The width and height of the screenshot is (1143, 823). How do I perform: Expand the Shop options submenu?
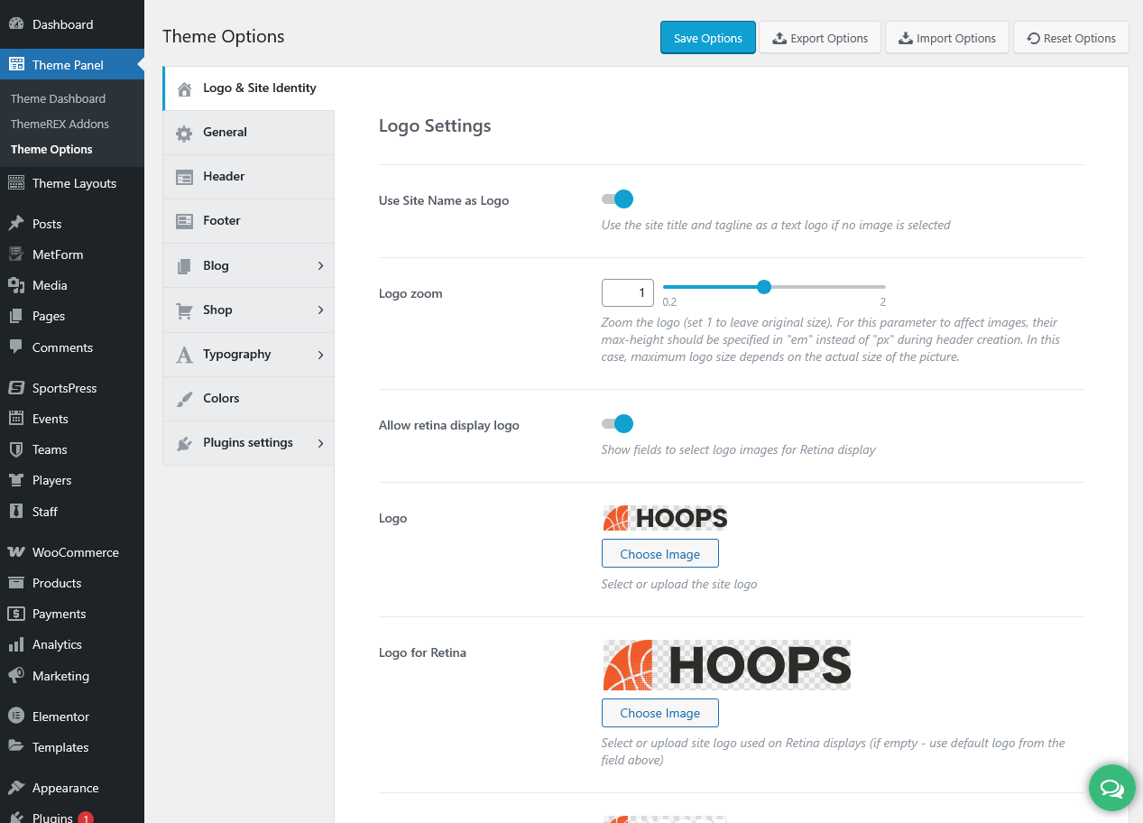tap(320, 310)
